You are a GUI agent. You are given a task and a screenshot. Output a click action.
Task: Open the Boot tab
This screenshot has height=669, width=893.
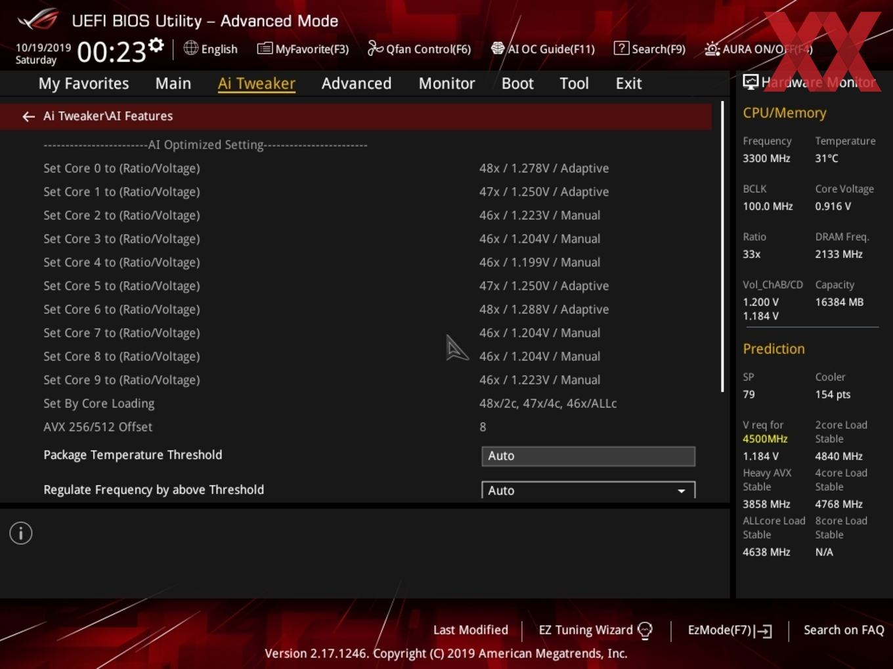tap(517, 83)
